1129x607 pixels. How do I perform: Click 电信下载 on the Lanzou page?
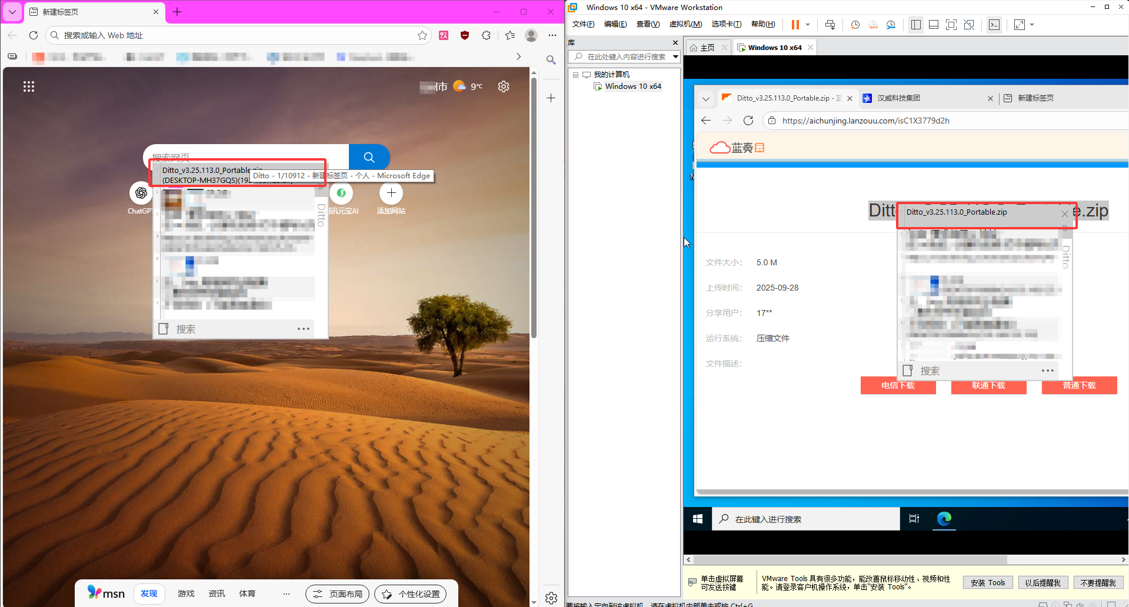(898, 386)
